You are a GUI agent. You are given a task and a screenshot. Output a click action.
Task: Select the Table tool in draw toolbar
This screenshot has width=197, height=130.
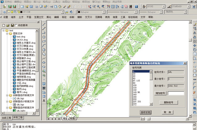44,96
